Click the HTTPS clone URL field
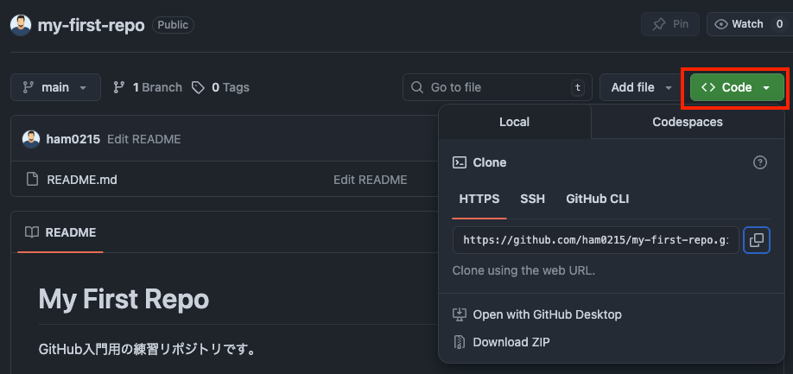The image size is (793, 374). pos(596,240)
